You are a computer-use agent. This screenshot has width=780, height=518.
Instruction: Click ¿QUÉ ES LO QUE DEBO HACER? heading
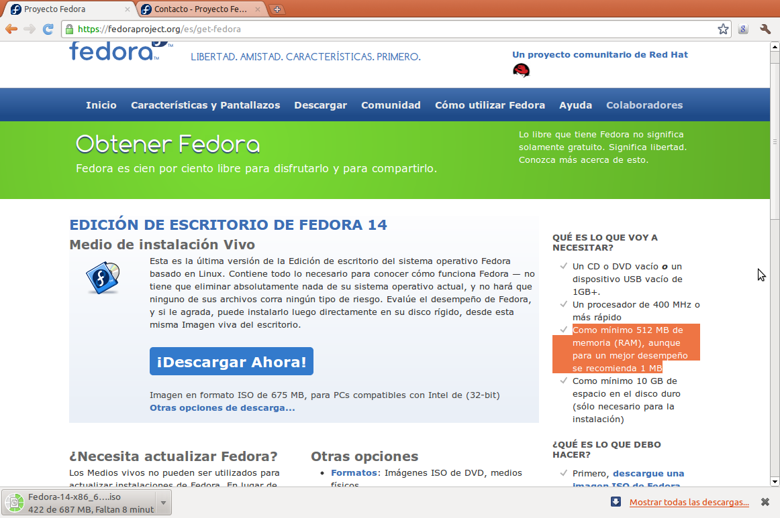tap(606, 450)
